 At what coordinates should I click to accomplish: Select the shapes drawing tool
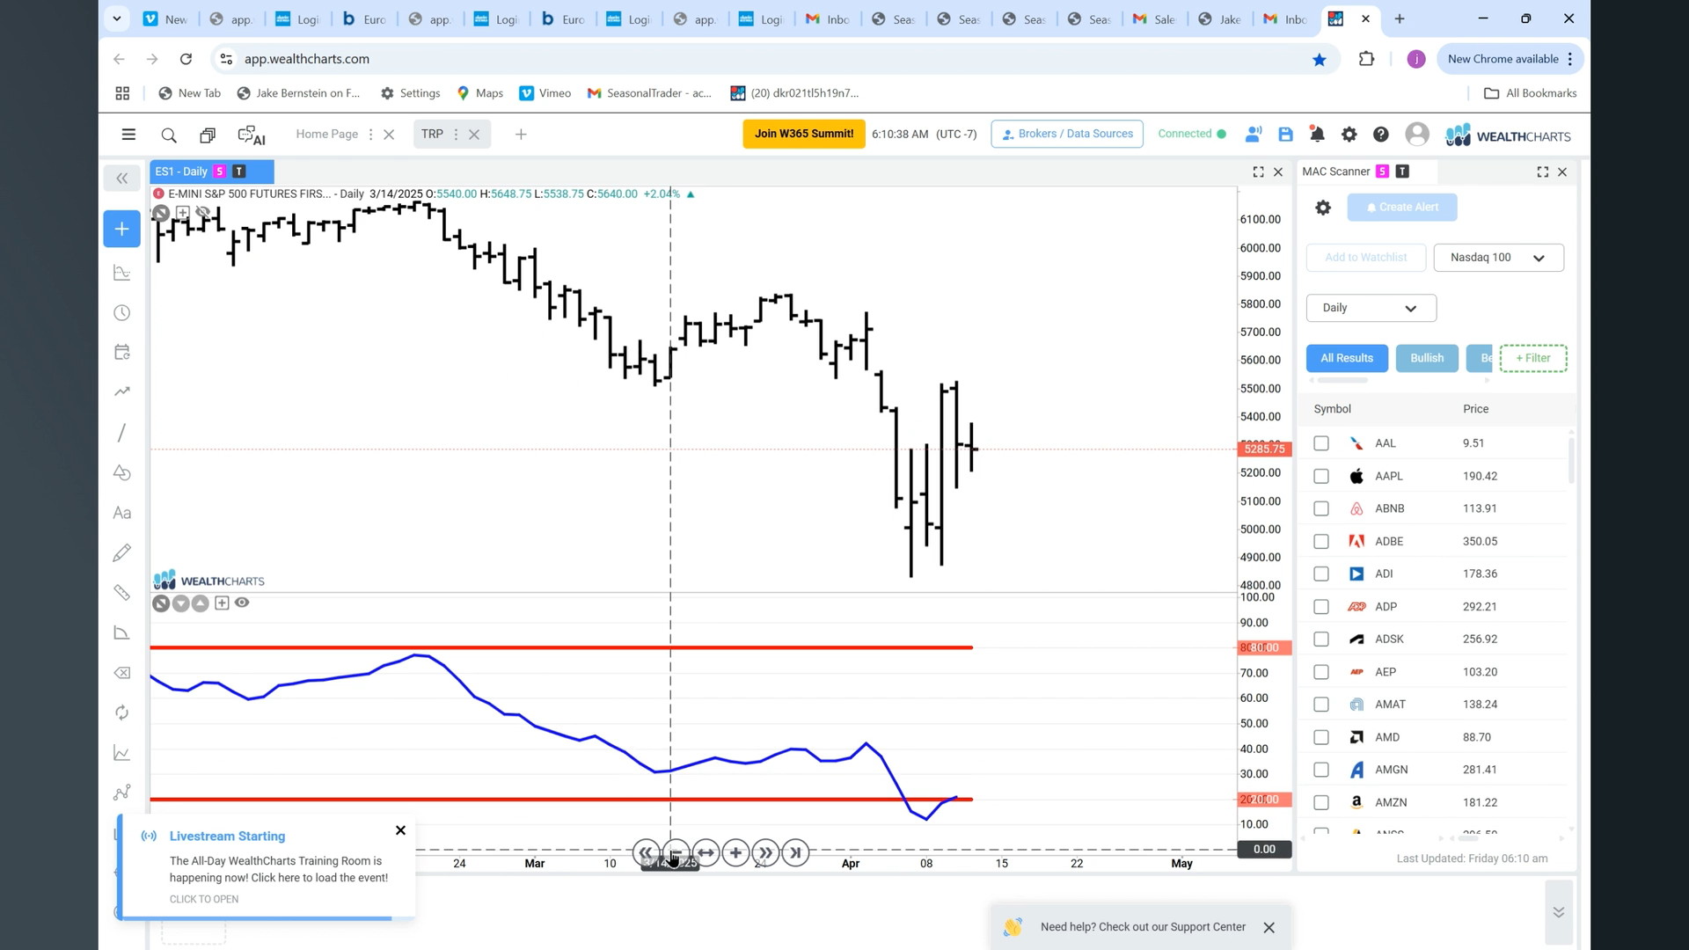122,473
